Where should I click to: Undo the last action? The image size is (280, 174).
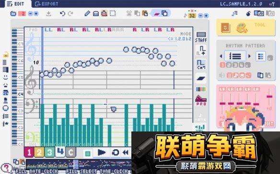click(62, 13)
